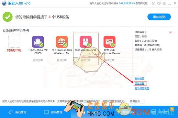Select the mouse USB input device icon
This screenshot has height=118, width=178.
[x=85, y=42]
